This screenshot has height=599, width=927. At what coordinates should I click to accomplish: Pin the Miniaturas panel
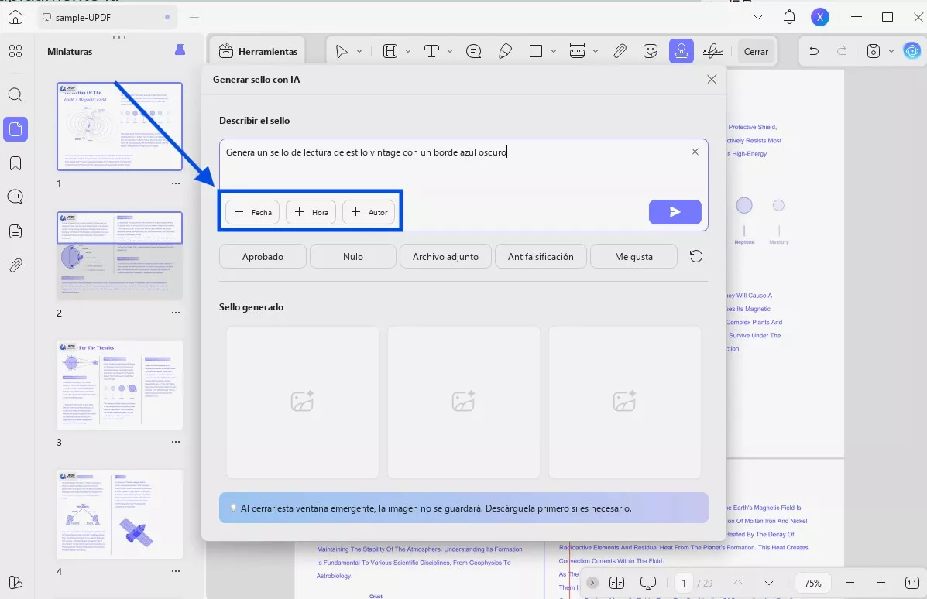(180, 51)
